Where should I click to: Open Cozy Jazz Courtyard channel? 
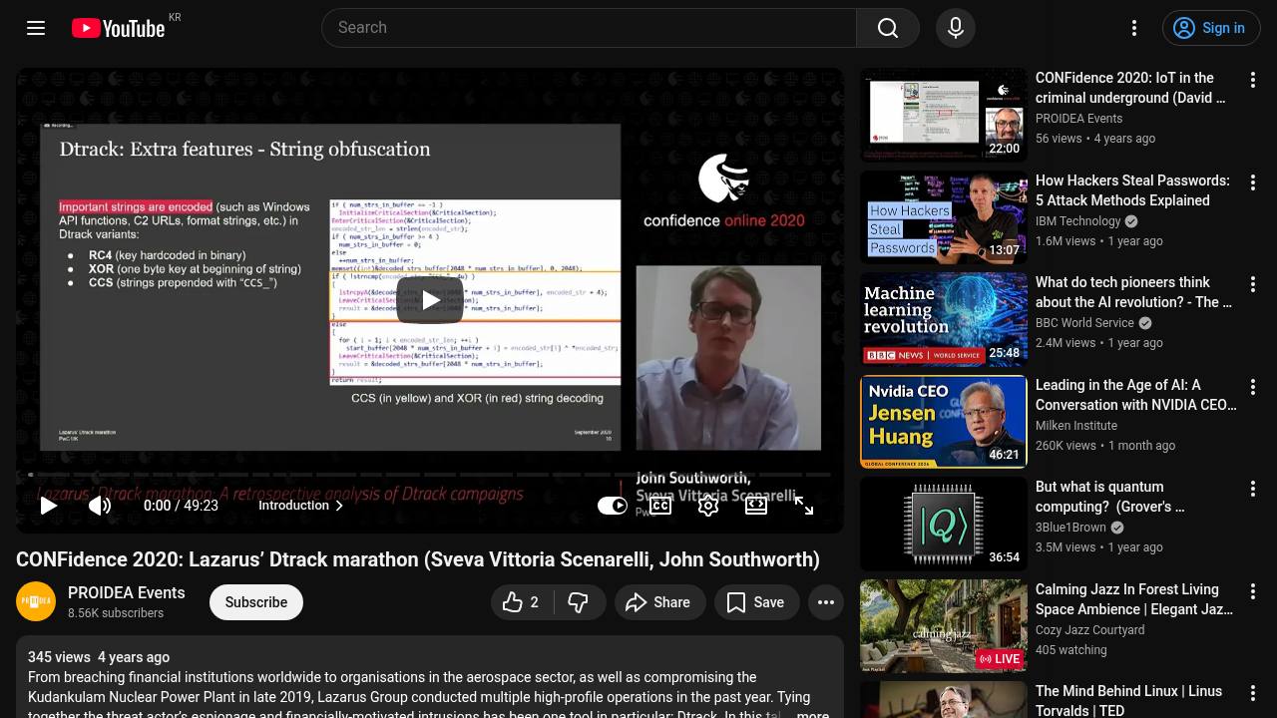click(1090, 630)
